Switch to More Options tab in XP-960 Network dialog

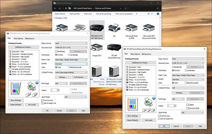click(x=135, y=54)
